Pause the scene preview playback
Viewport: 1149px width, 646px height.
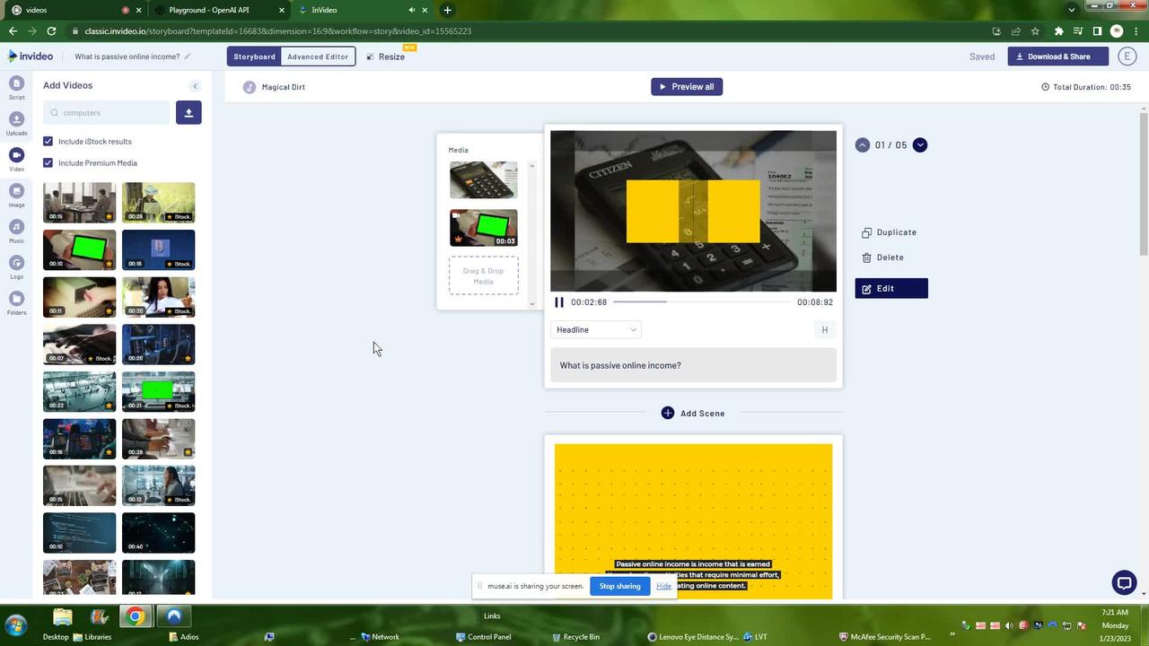tap(559, 301)
